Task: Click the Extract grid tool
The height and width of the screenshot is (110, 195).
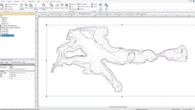Action: [94, 7]
